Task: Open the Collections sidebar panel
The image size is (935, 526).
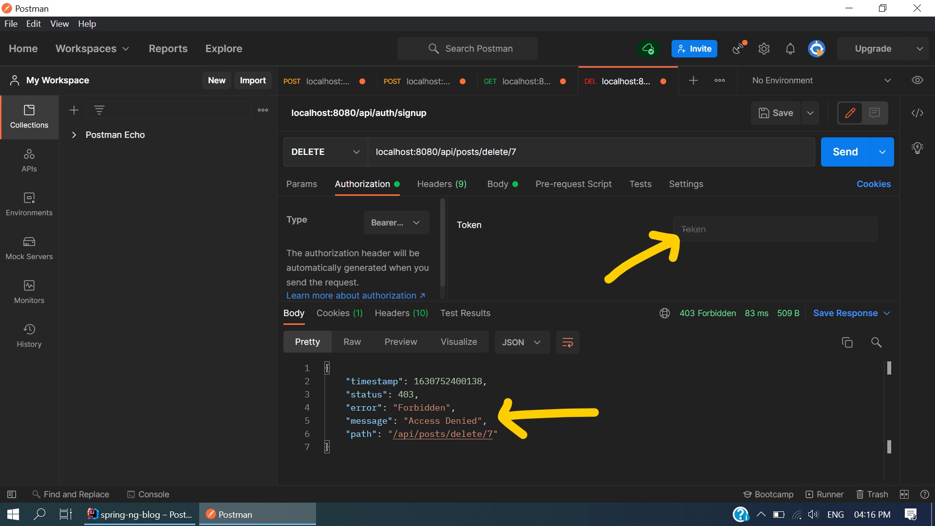Action: pos(29,117)
